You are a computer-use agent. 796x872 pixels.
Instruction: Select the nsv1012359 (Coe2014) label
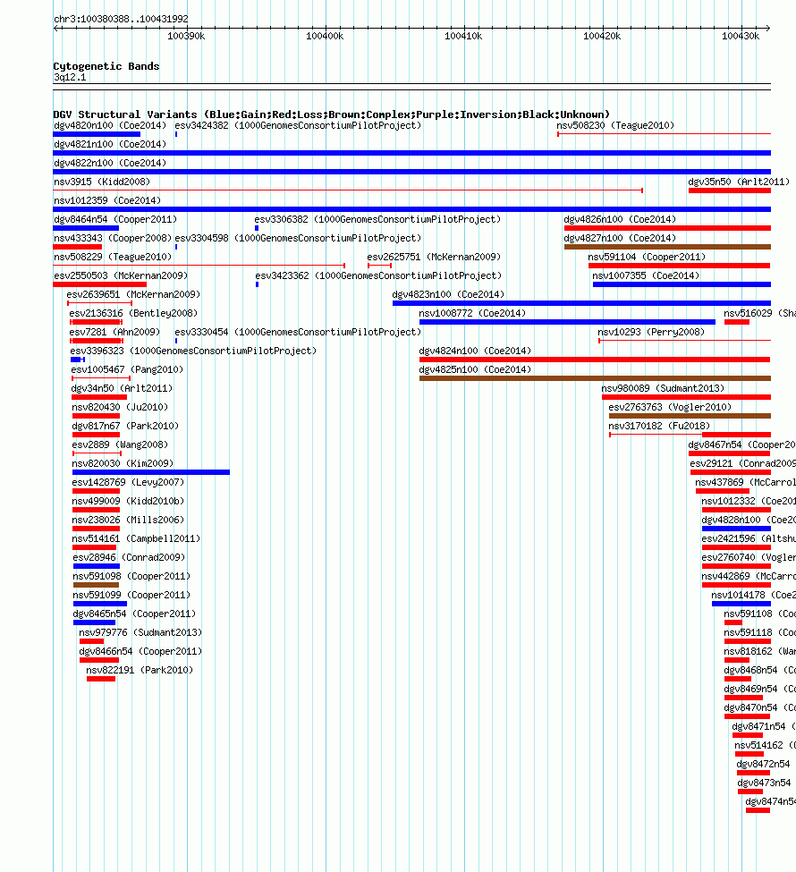(x=106, y=200)
